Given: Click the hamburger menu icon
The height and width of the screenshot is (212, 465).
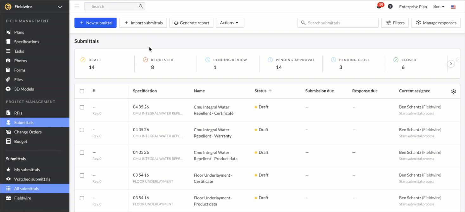Looking at the screenshot, I should (x=77, y=6).
